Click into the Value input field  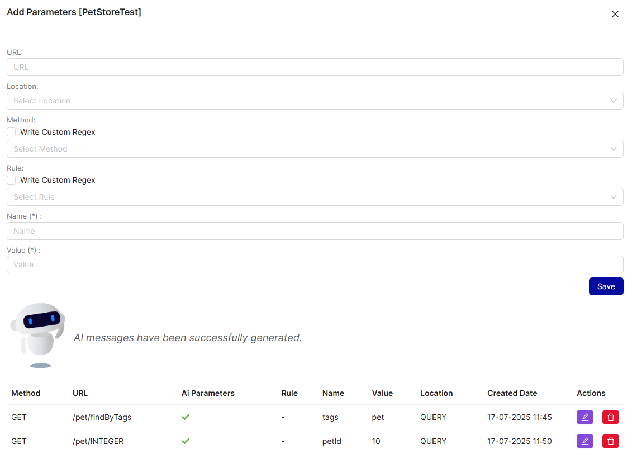[x=315, y=264]
